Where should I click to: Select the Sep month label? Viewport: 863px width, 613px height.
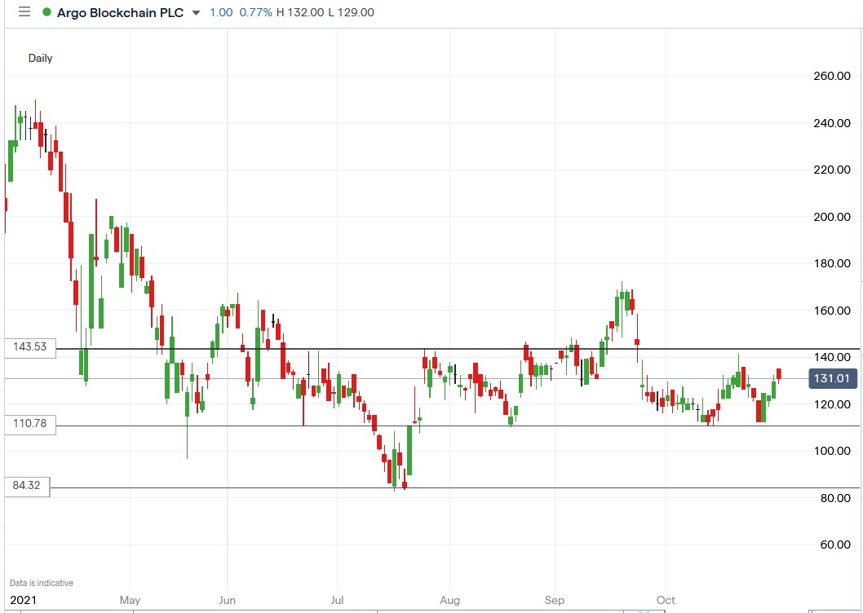pos(554,599)
